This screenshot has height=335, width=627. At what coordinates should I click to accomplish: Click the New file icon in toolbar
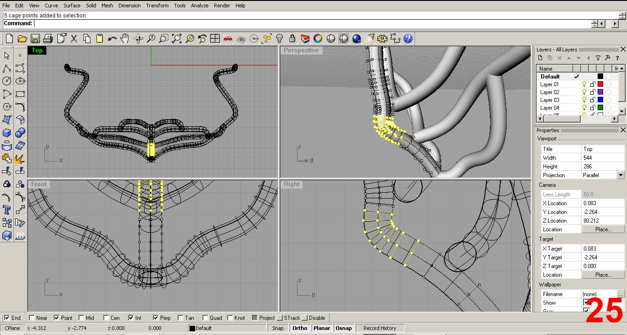pos(10,39)
